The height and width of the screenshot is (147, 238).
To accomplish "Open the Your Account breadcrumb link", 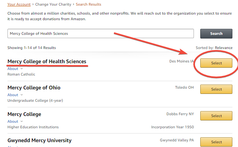I will click(x=19, y=4).
